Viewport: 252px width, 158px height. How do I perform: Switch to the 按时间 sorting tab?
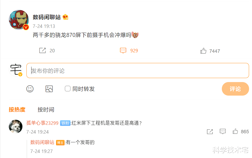tap(46, 109)
